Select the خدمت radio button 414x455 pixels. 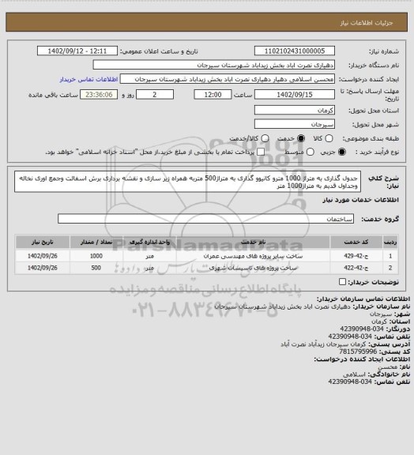301,138
